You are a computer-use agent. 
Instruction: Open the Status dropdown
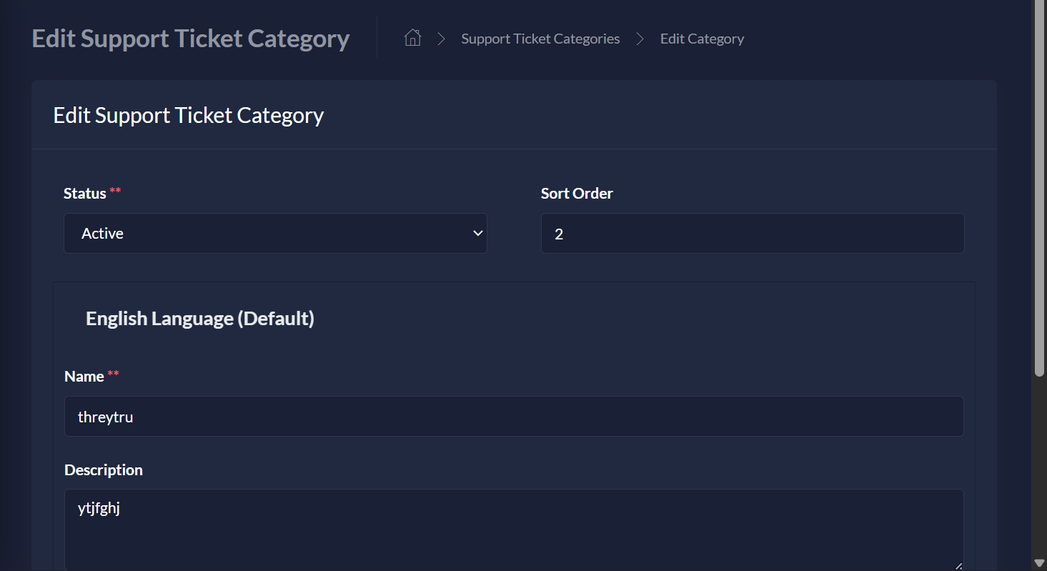[x=275, y=233]
